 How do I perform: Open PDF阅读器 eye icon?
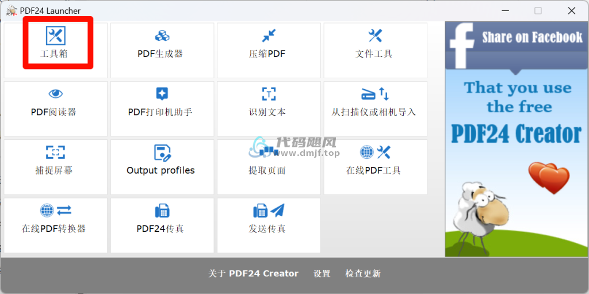click(56, 94)
